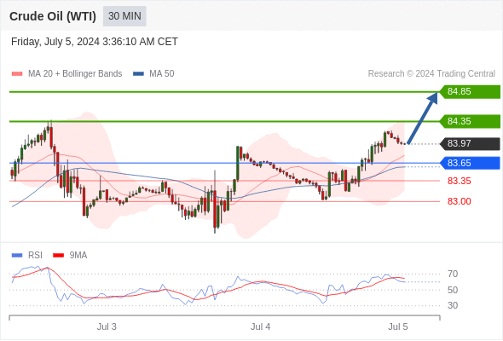Click the 30 MIN timeframe badge
The height and width of the screenshot is (341, 503).
(x=124, y=16)
